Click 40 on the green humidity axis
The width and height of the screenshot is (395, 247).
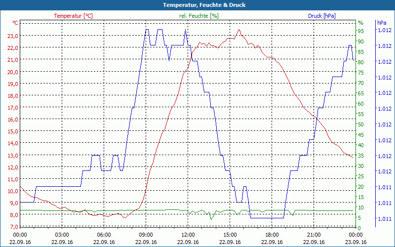[361, 145]
